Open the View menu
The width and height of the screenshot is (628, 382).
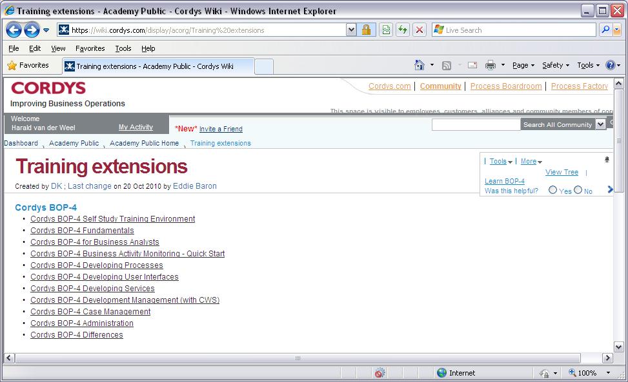[x=58, y=48]
